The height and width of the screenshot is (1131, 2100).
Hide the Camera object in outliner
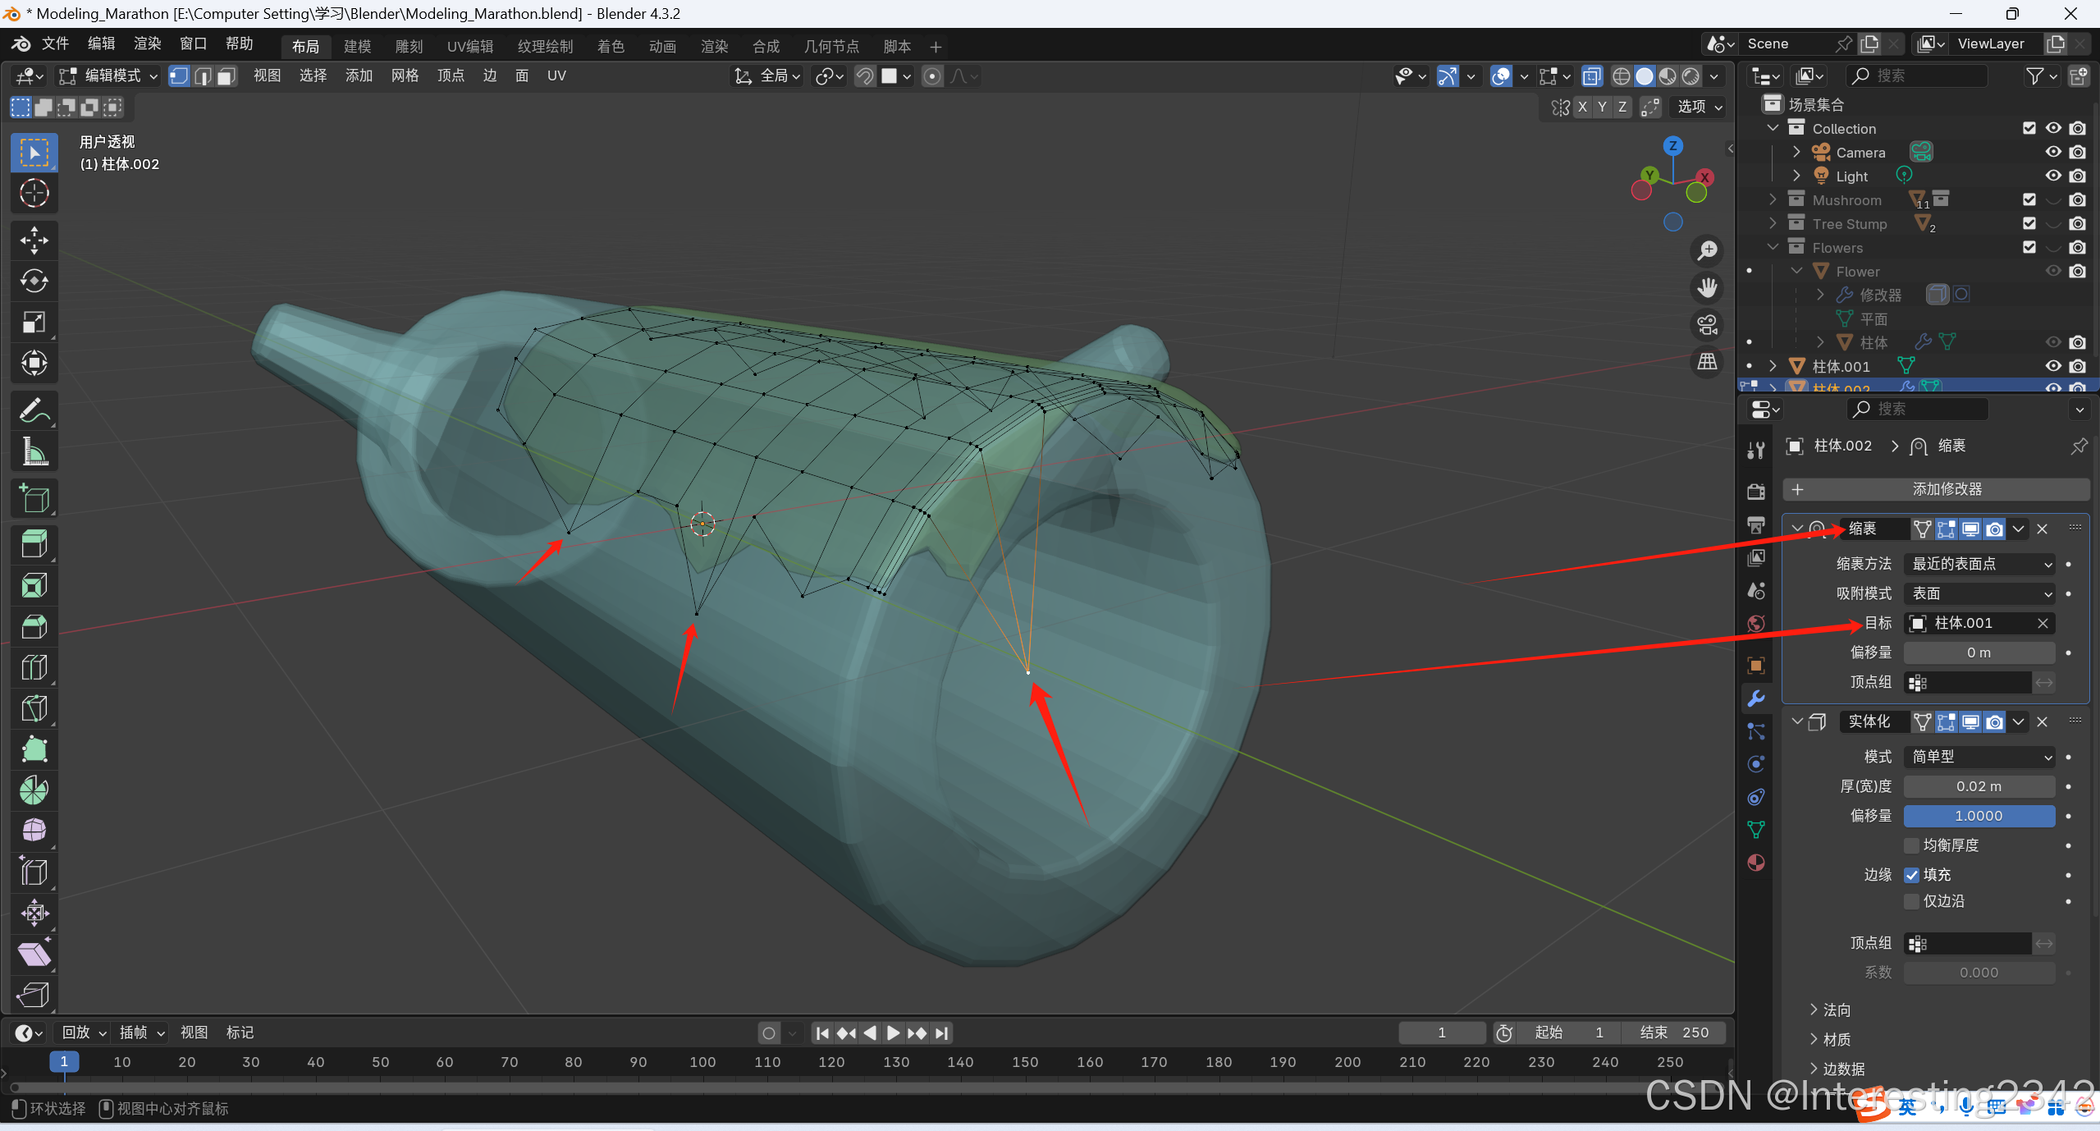click(x=2052, y=152)
